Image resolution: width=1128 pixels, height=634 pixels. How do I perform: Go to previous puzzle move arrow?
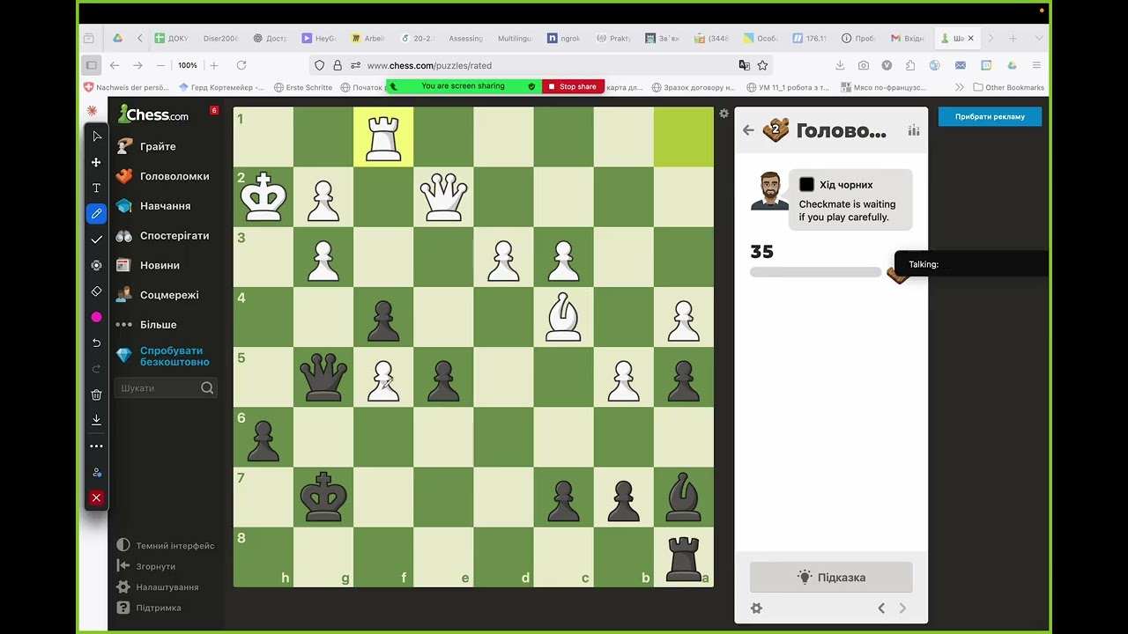[x=881, y=608]
